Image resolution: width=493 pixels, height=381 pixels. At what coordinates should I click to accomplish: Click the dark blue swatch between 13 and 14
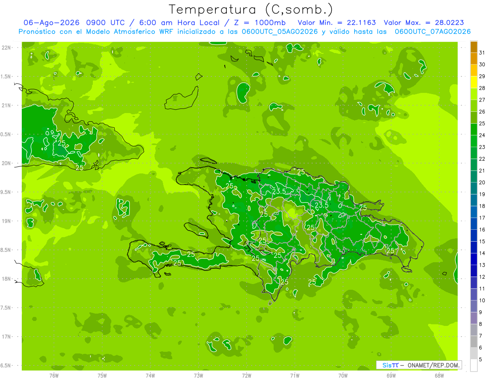(x=474, y=259)
